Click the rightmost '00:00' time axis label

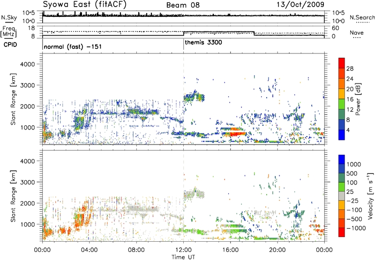[x=324, y=250]
